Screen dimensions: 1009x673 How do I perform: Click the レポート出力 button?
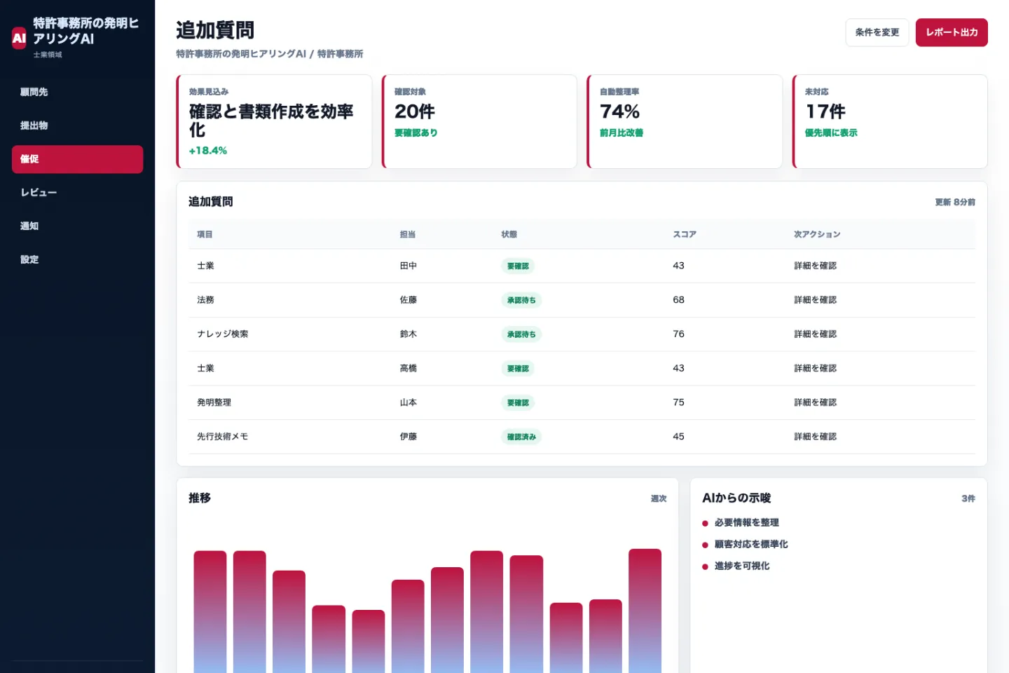click(x=952, y=32)
